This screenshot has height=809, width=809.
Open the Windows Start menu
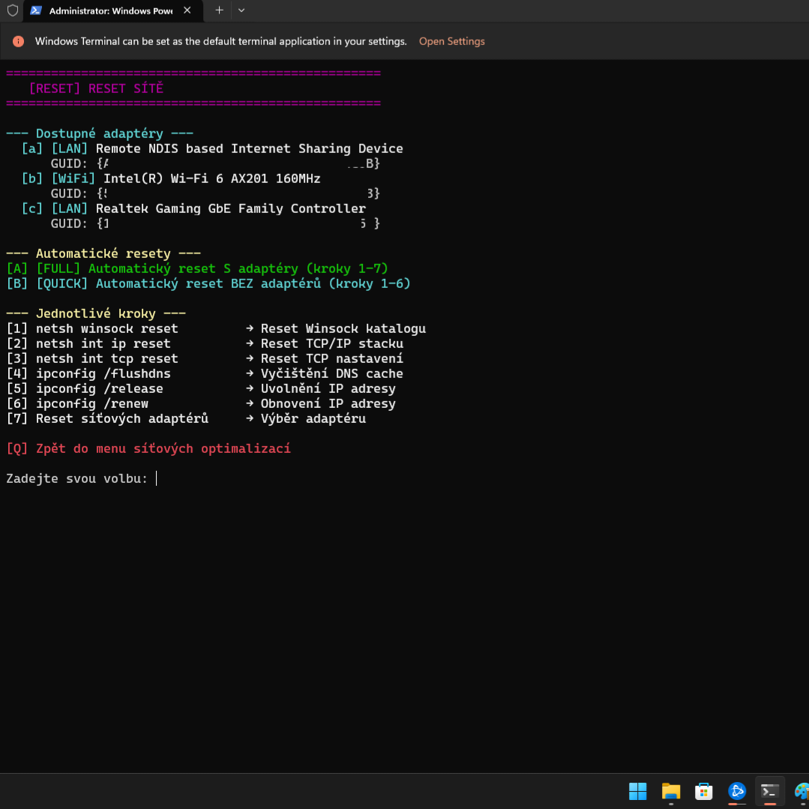click(637, 791)
